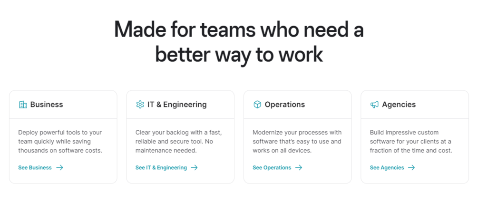The width and height of the screenshot is (487, 222).
Task: Follow the See Agencies link
Action: pyautogui.click(x=387, y=168)
